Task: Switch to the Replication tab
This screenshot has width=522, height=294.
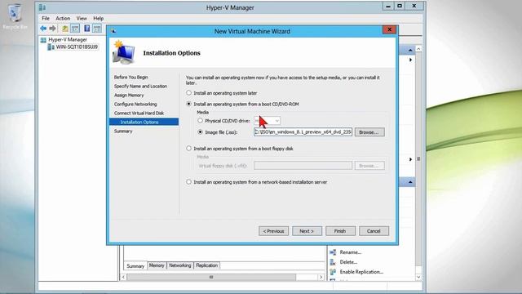Action: click(206, 265)
